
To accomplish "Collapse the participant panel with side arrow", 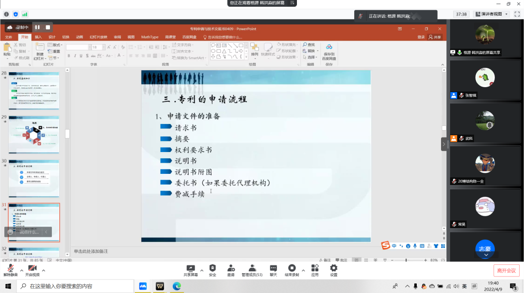I will tap(443, 144).
